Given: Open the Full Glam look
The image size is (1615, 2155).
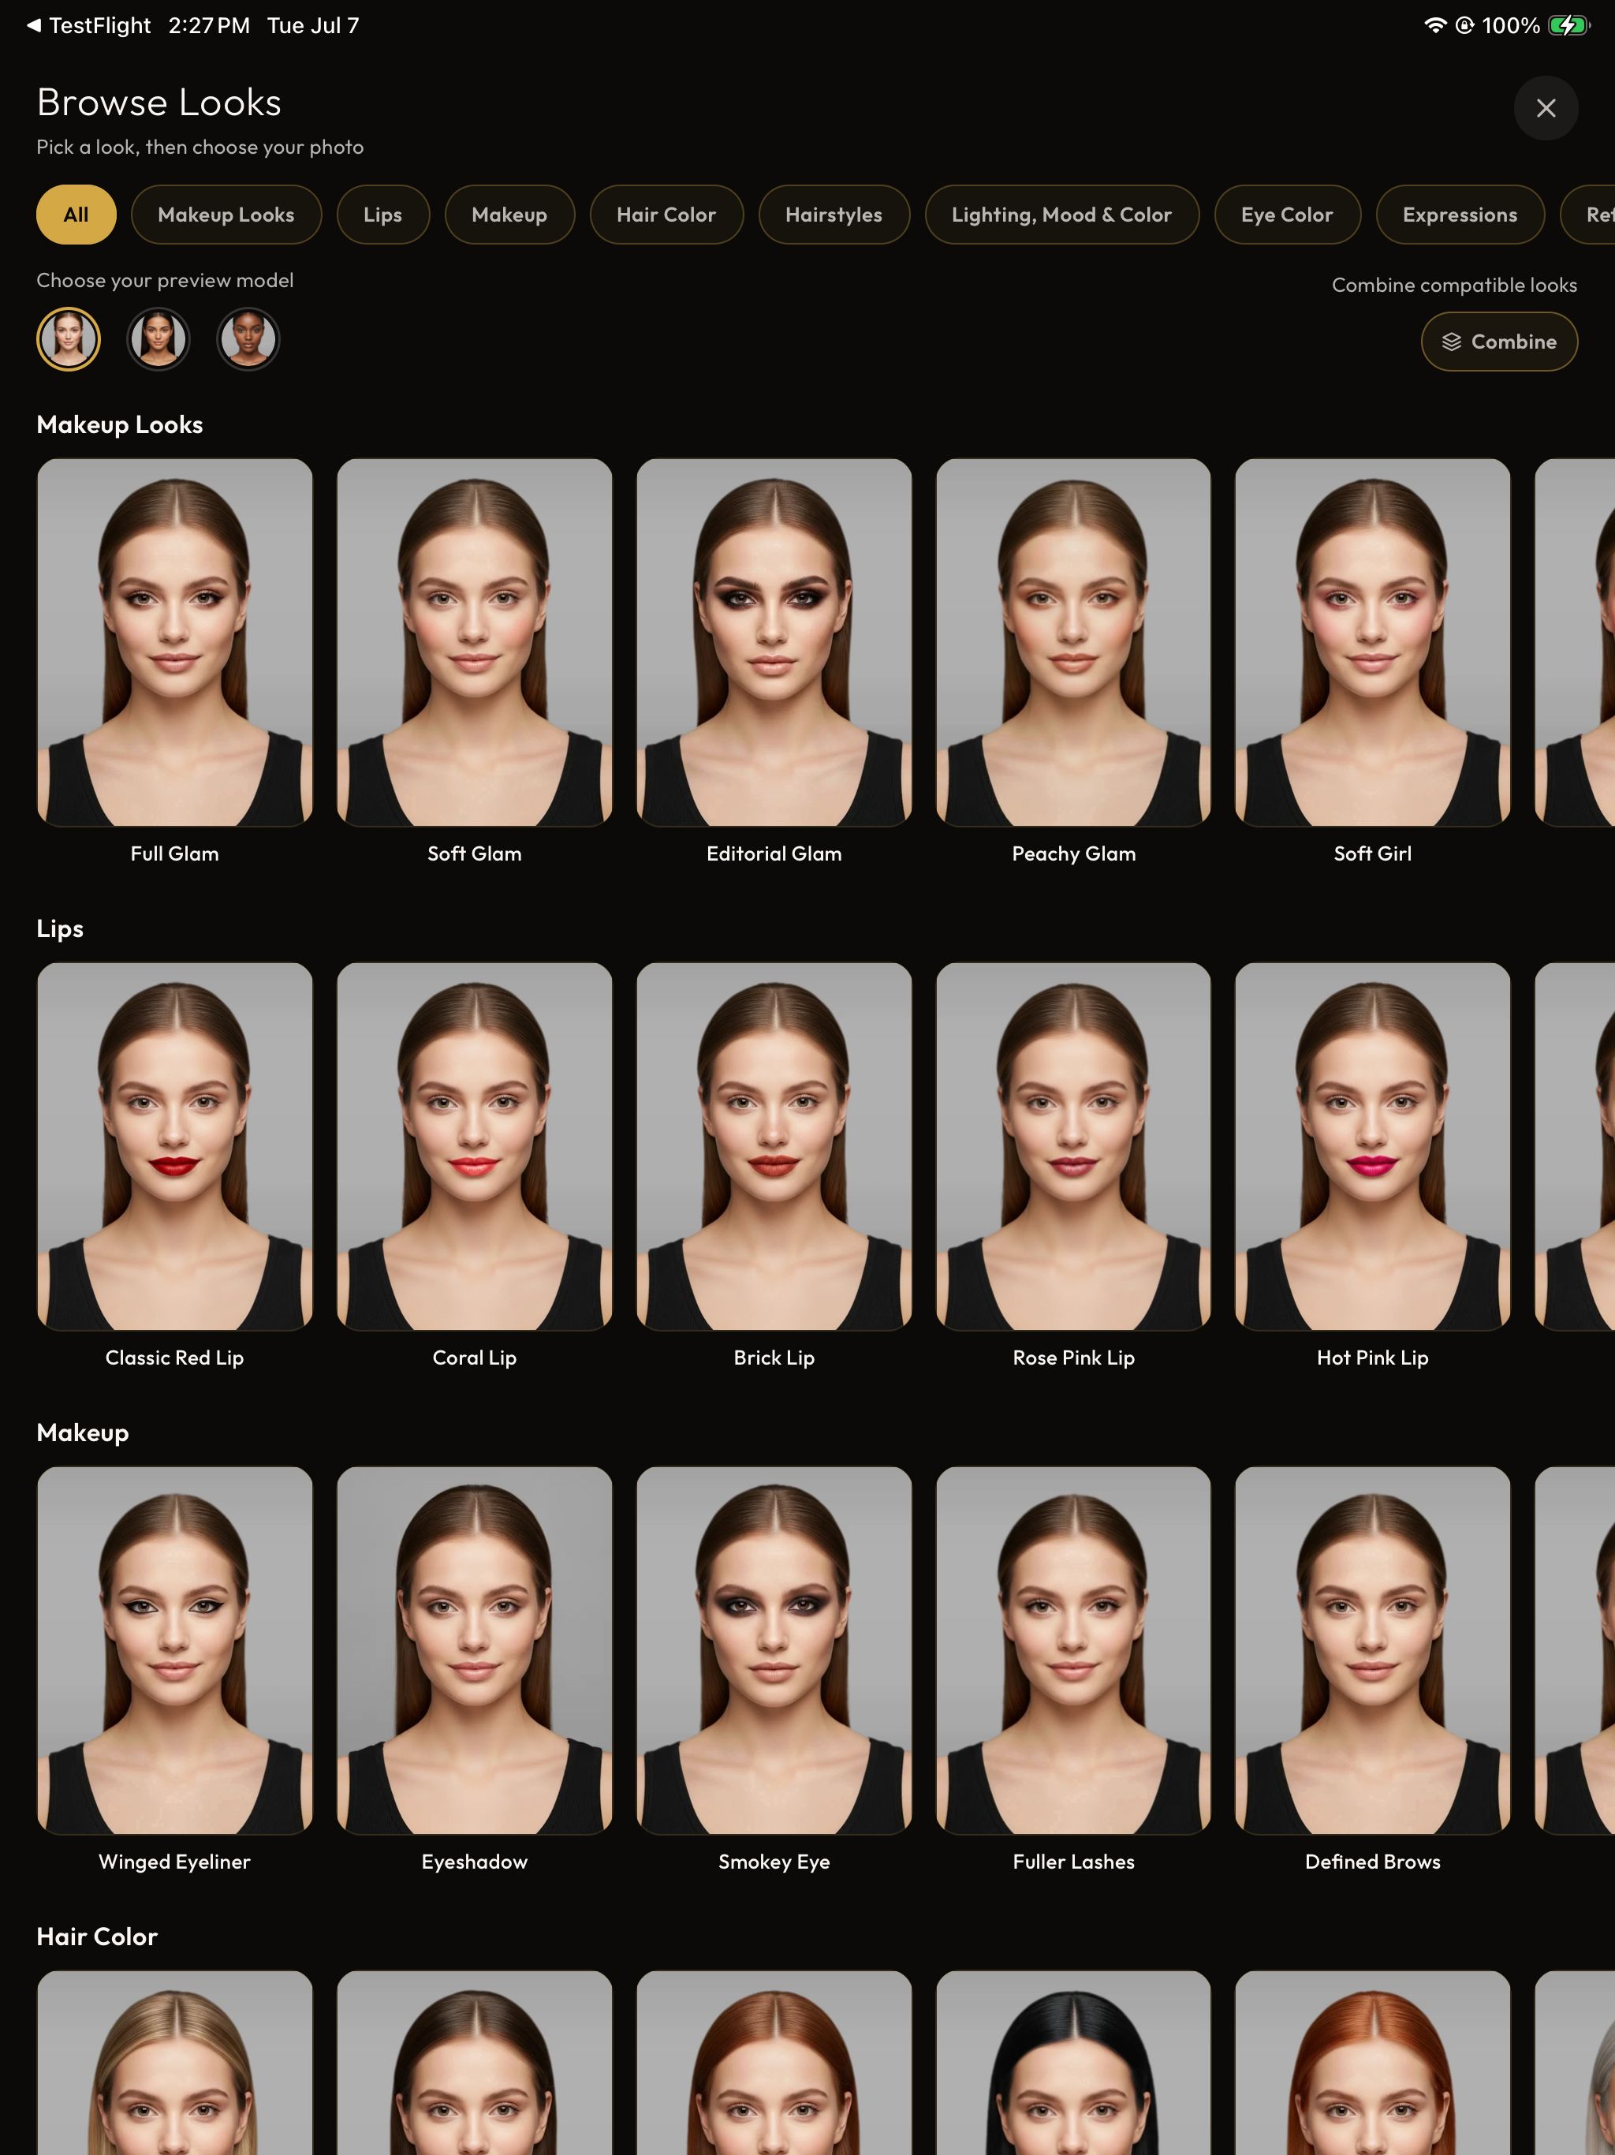Looking at the screenshot, I should coord(175,643).
